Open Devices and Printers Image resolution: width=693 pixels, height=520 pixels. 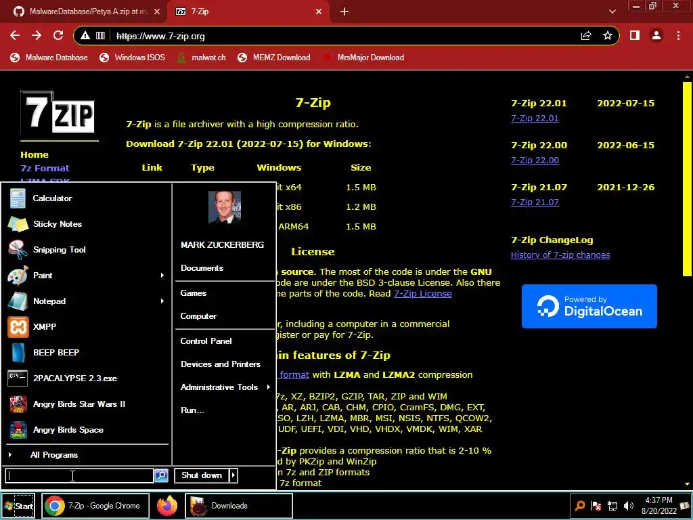(x=221, y=364)
